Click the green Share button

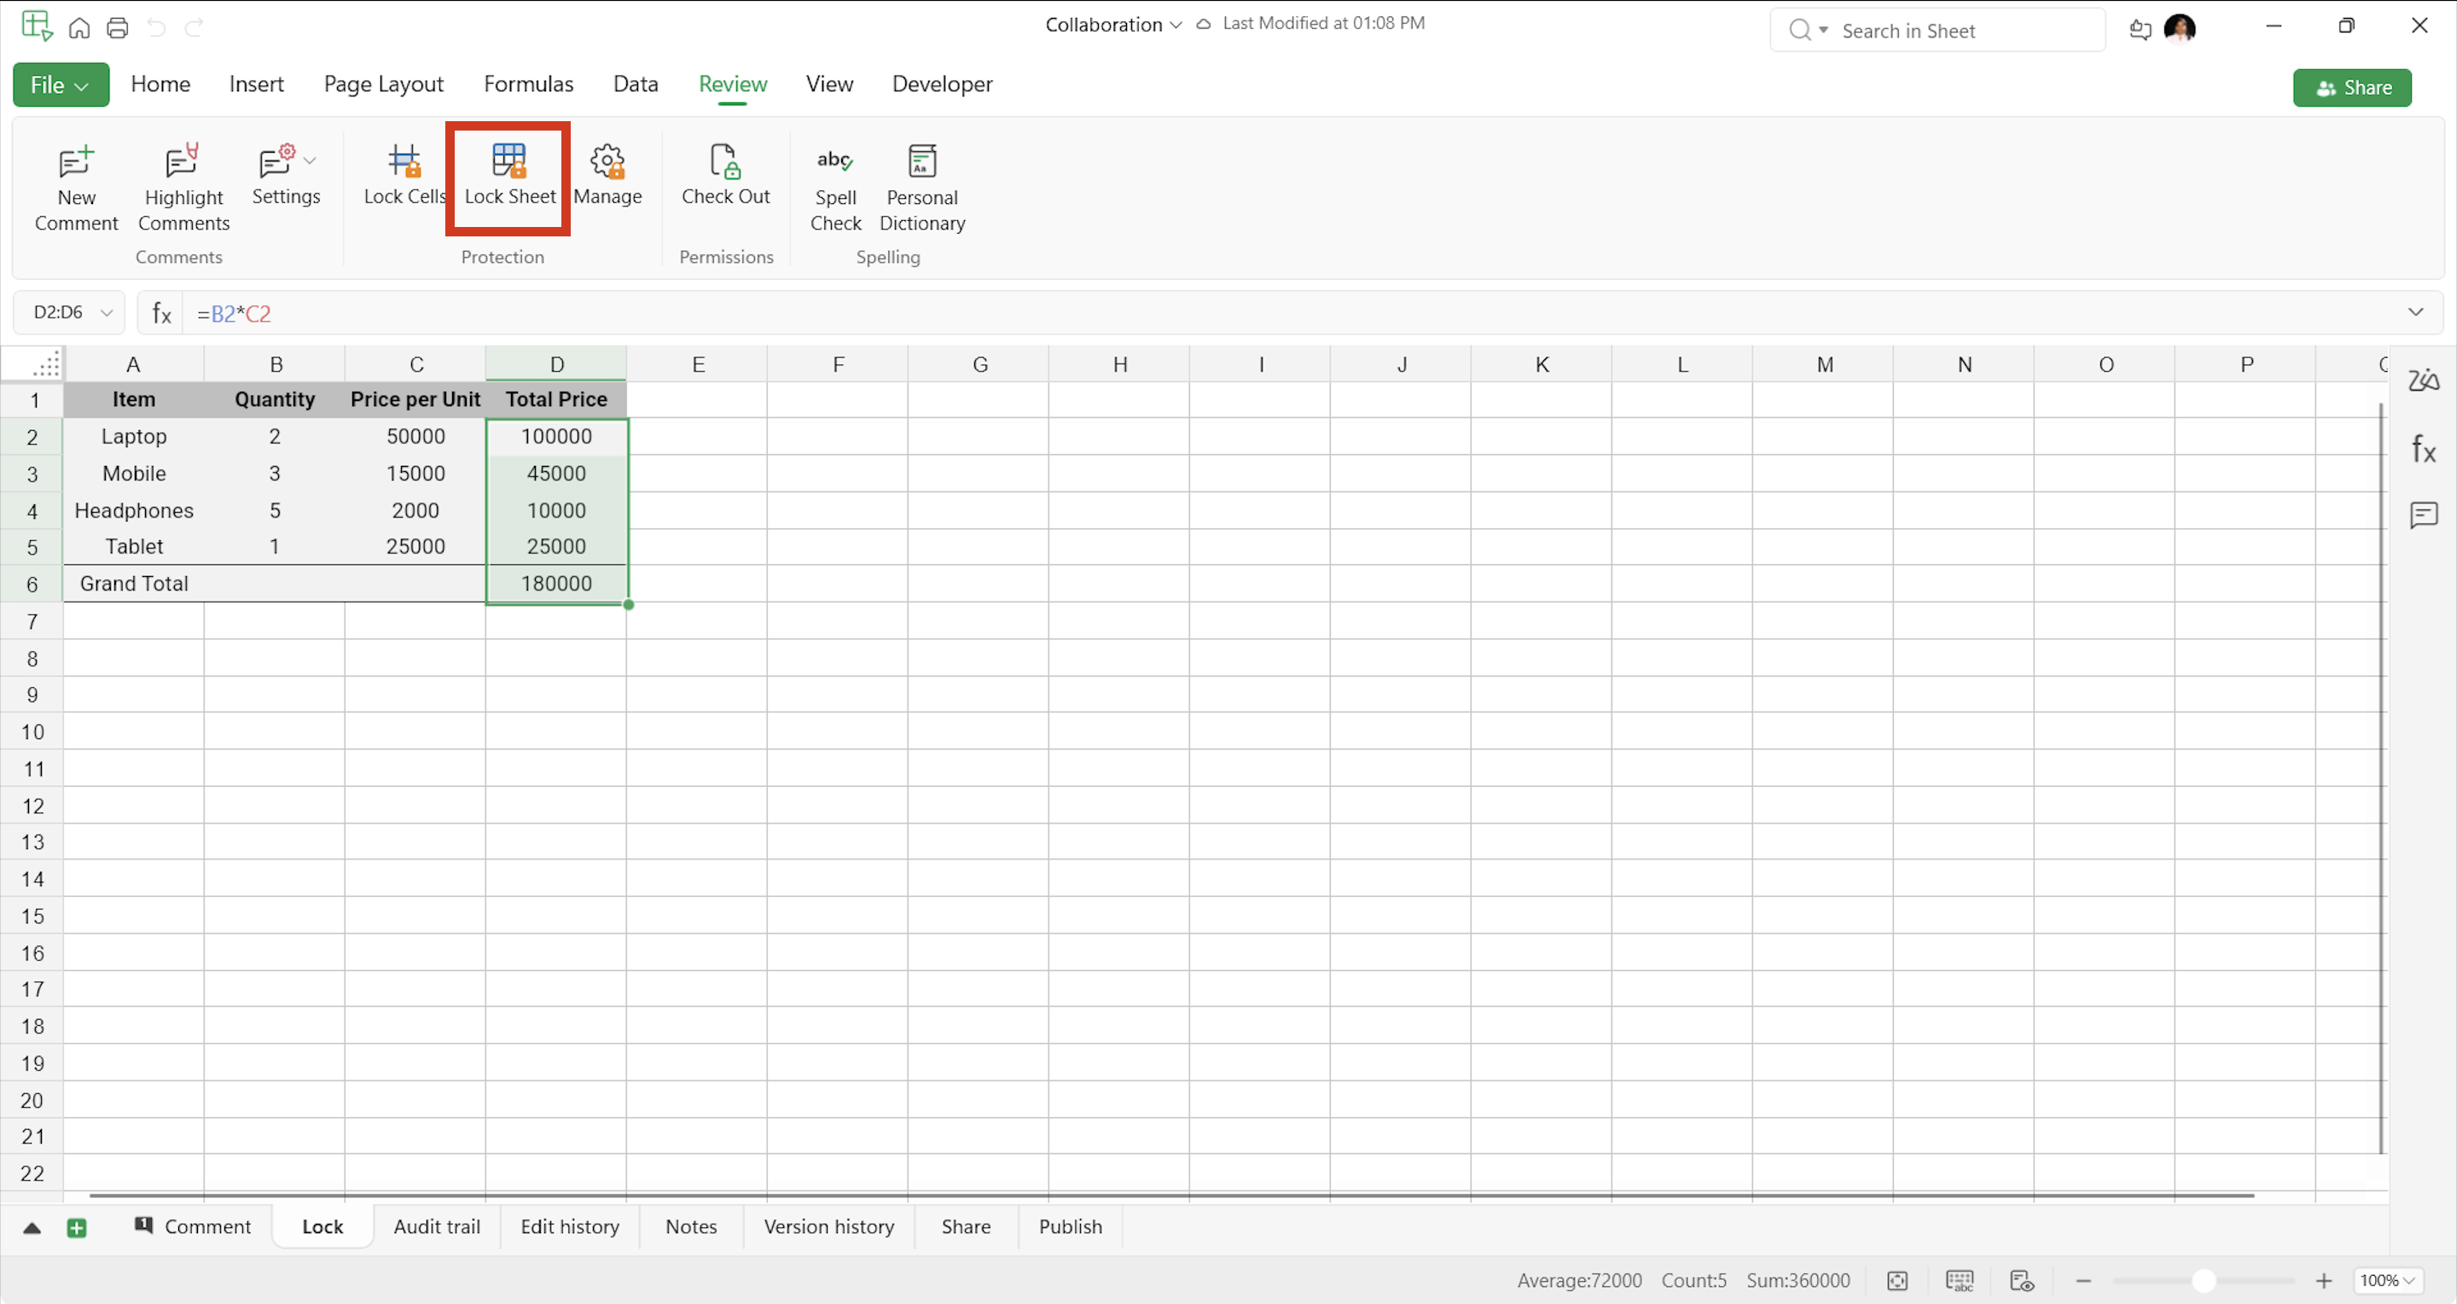click(x=2351, y=88)
